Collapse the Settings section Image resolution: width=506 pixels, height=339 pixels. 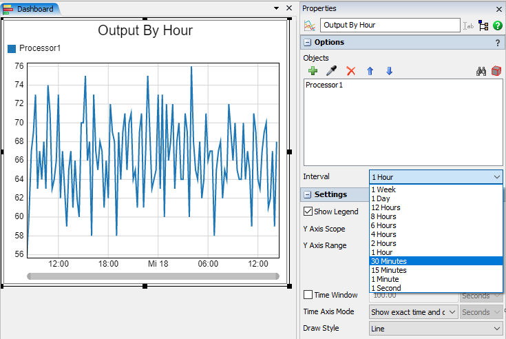pos(308,194)
